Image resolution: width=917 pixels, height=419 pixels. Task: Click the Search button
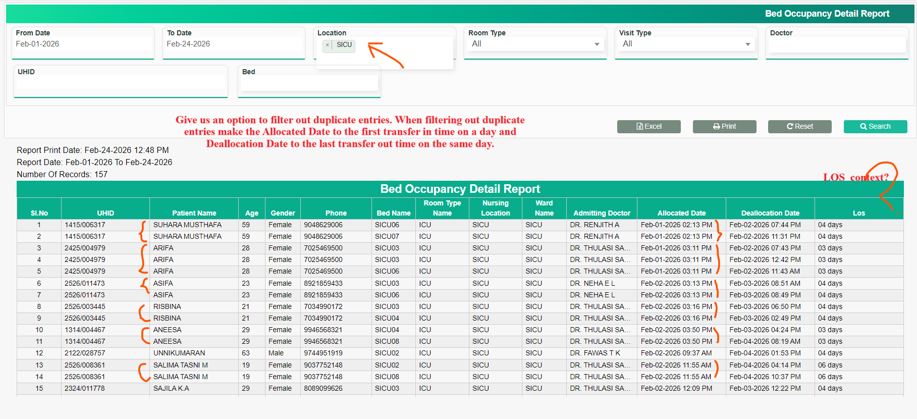(875, 126)
